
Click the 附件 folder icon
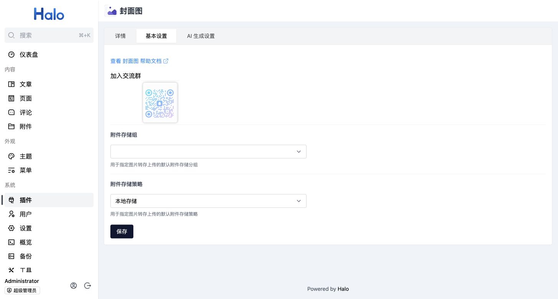click(11, 127)
